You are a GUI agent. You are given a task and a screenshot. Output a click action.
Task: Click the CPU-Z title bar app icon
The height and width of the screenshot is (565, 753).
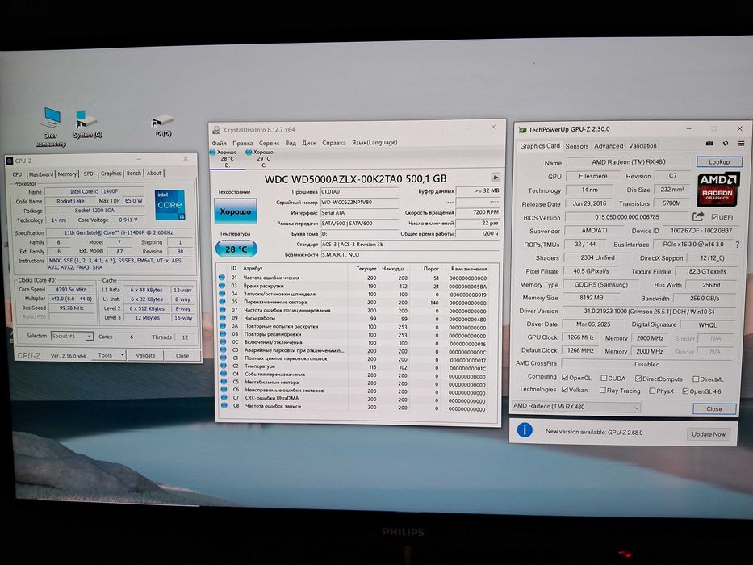tap(10, 161)
